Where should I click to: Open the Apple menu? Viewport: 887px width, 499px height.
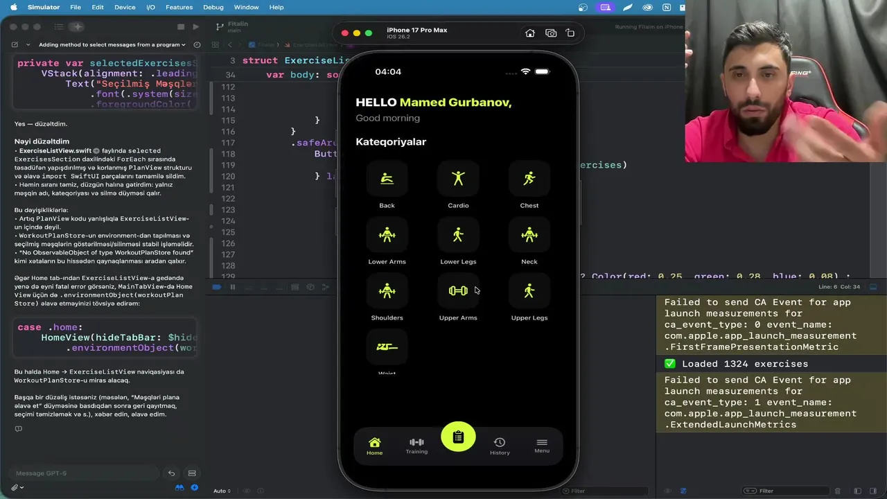point(13,7)
